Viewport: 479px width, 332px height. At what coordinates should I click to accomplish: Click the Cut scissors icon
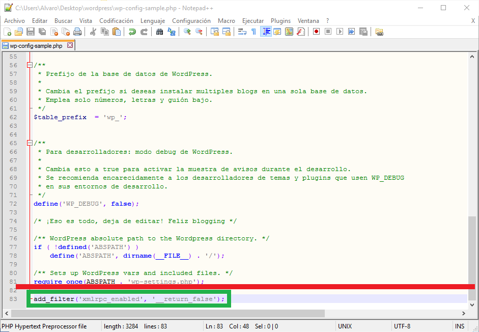[93, 32]
